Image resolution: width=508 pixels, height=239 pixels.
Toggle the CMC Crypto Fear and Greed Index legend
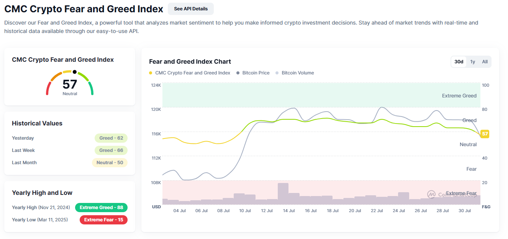190,73
